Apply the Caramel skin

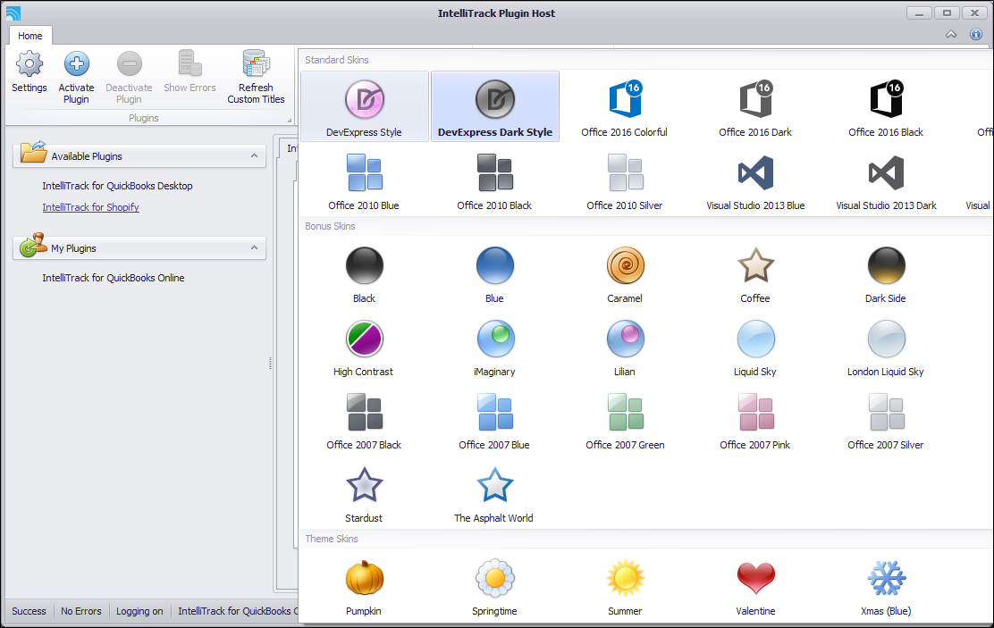625,273
